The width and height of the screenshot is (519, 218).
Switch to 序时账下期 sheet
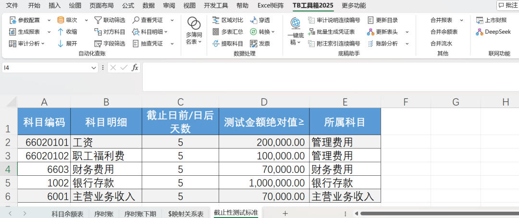click(140, 214)
